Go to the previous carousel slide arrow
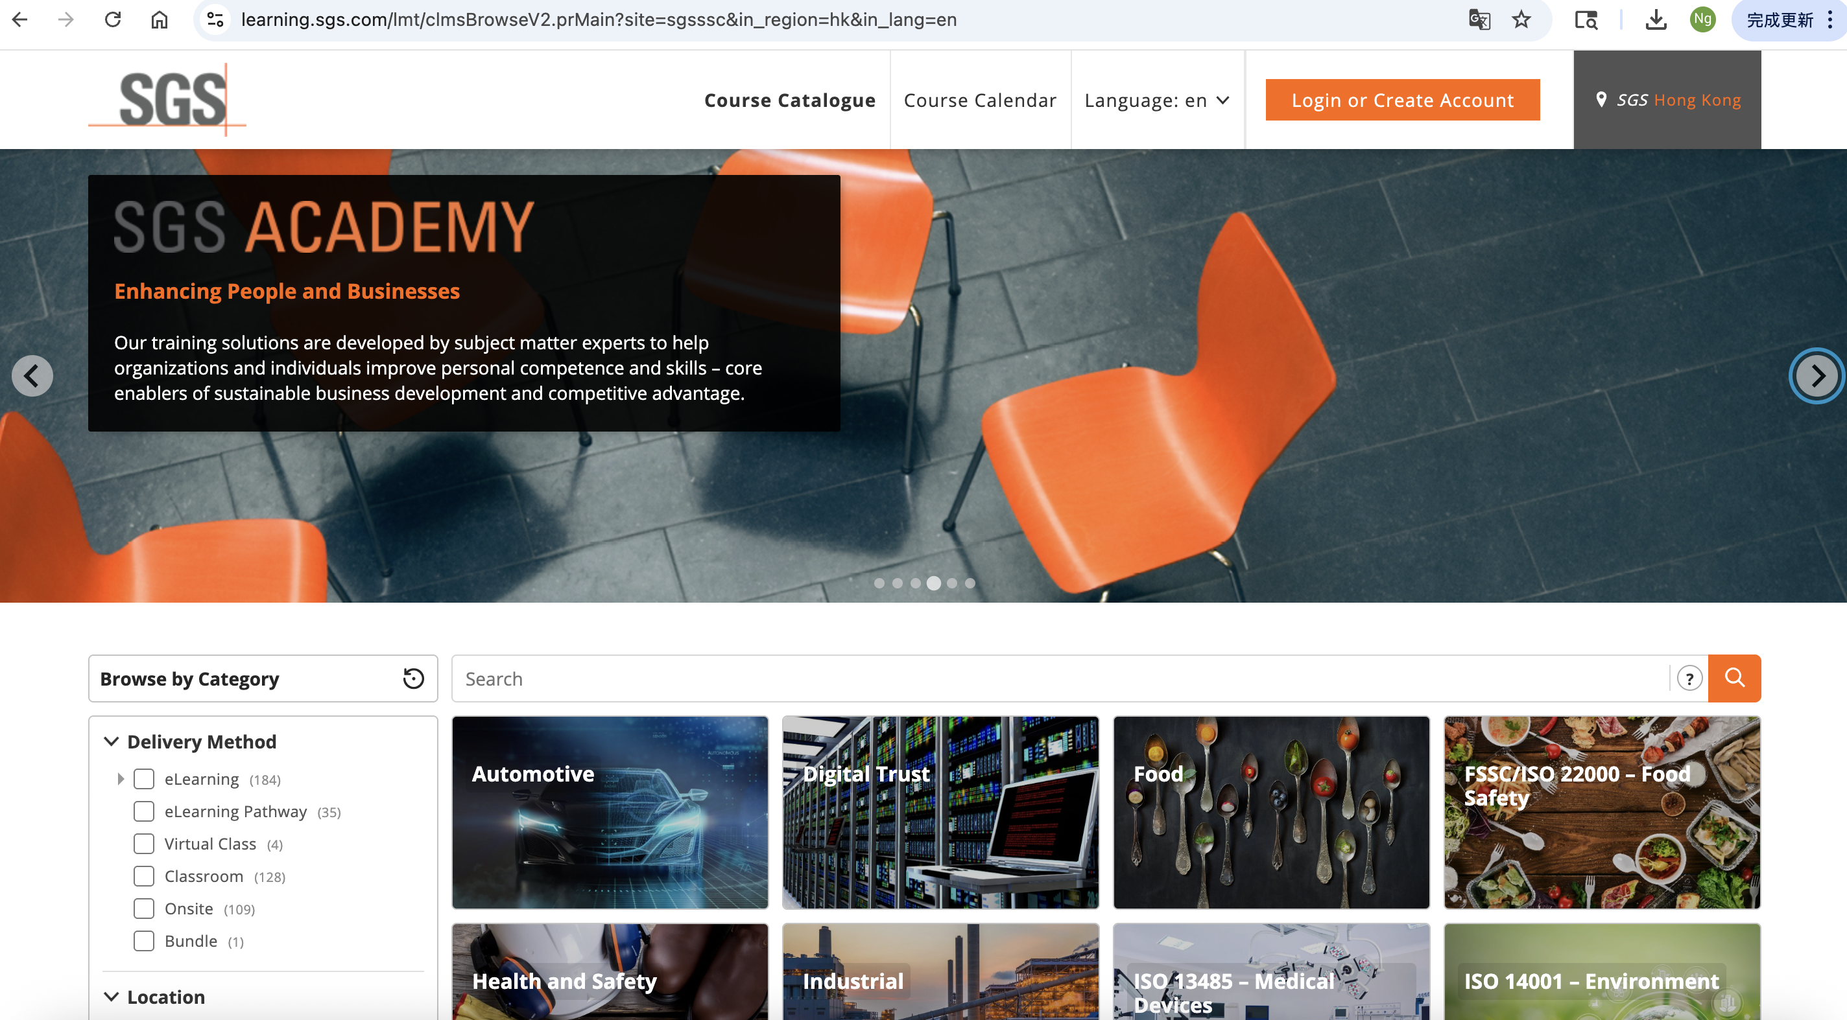Viewport: 1847px width, 1020px height. 32,375
